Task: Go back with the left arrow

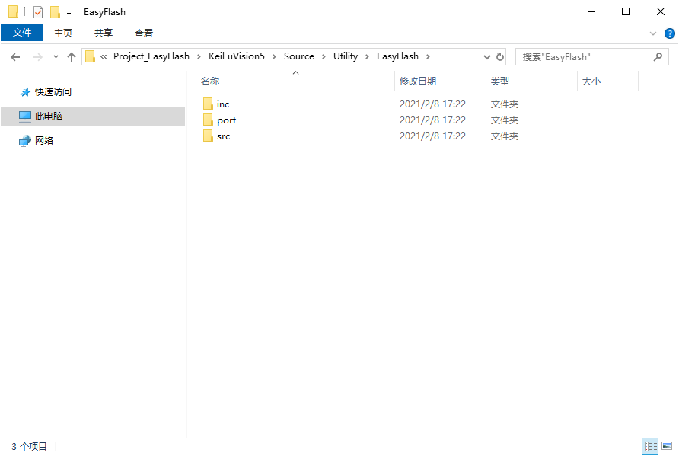Action: [x=15, y=57]
